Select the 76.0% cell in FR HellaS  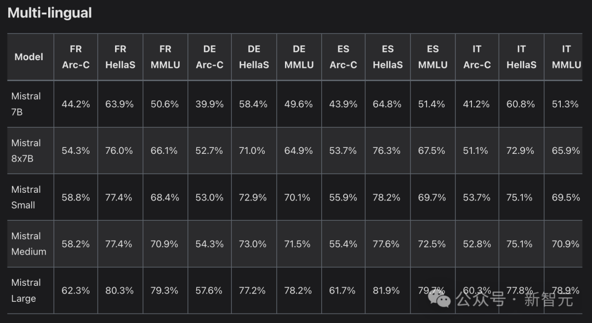point(119,151)
